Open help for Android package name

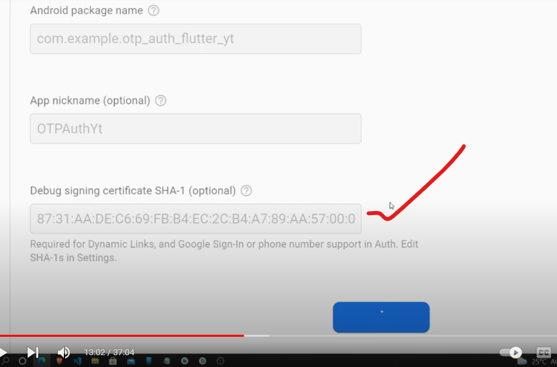pos(153,11)
